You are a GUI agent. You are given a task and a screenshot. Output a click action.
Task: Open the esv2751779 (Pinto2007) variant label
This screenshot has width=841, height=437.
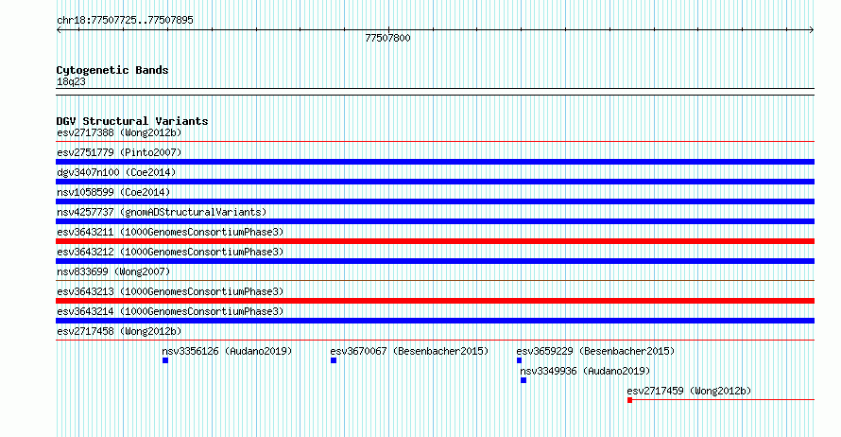(x=119, y=152)
